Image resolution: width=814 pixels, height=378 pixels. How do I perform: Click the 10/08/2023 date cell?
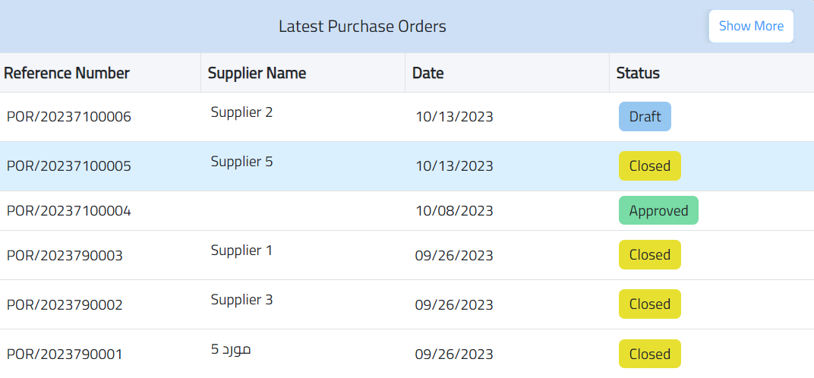click(x=454, y=211)
